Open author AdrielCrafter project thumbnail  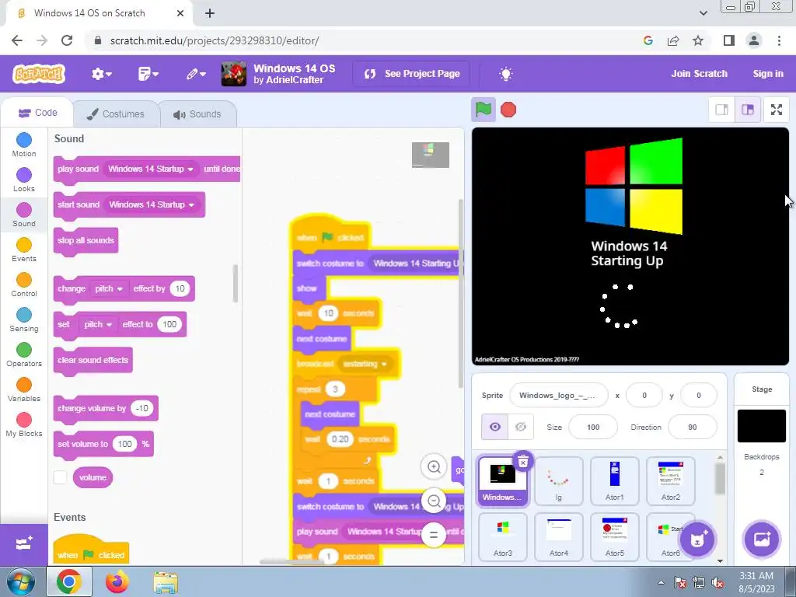point(234,74)
